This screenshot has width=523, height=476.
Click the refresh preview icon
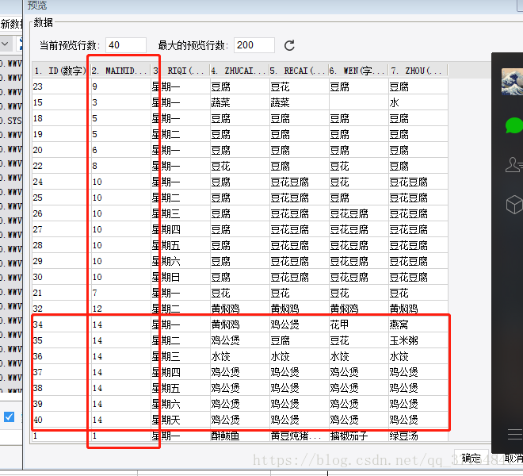click(289, 45)
